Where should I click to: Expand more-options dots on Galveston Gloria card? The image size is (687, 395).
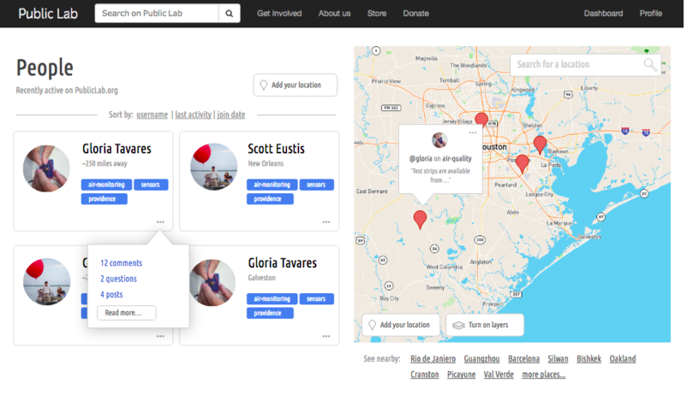tap(326, 336)
